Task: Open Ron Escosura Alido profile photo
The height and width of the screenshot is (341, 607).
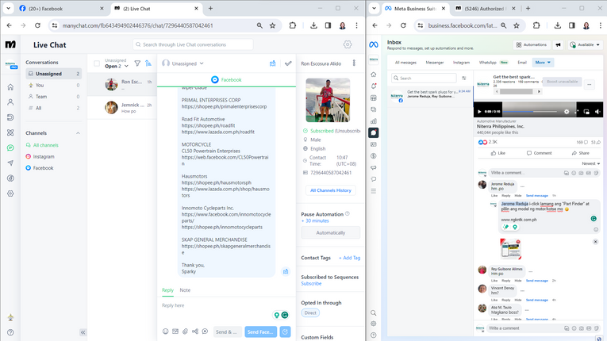Action: point(328,100)
